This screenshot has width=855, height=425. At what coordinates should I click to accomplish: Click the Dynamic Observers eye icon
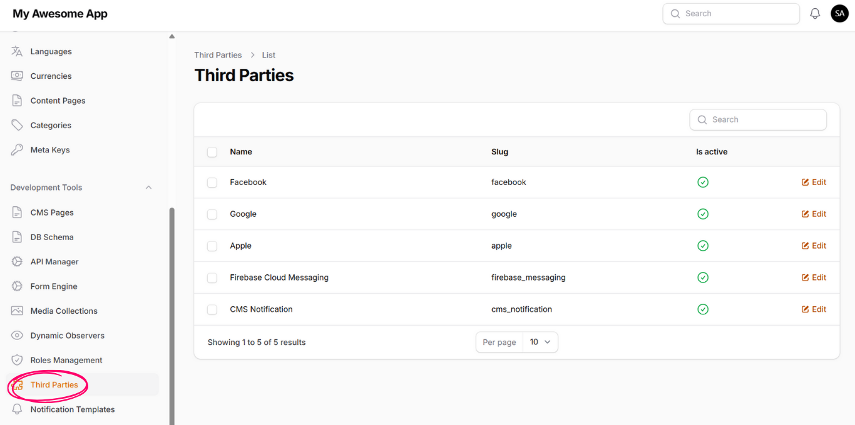coord(17,336)
